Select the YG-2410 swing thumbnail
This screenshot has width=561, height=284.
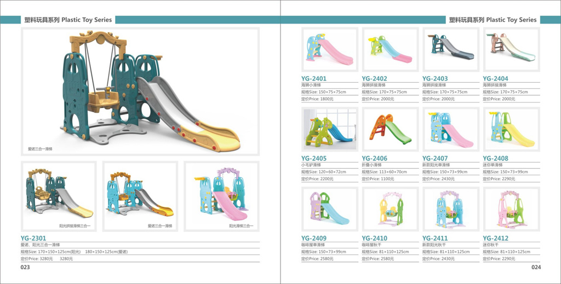pyautogui.click(x=390, y=209)
